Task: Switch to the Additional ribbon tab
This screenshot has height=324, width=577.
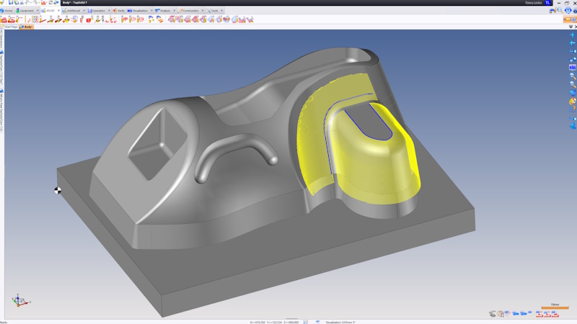Action: coord(71,11)
